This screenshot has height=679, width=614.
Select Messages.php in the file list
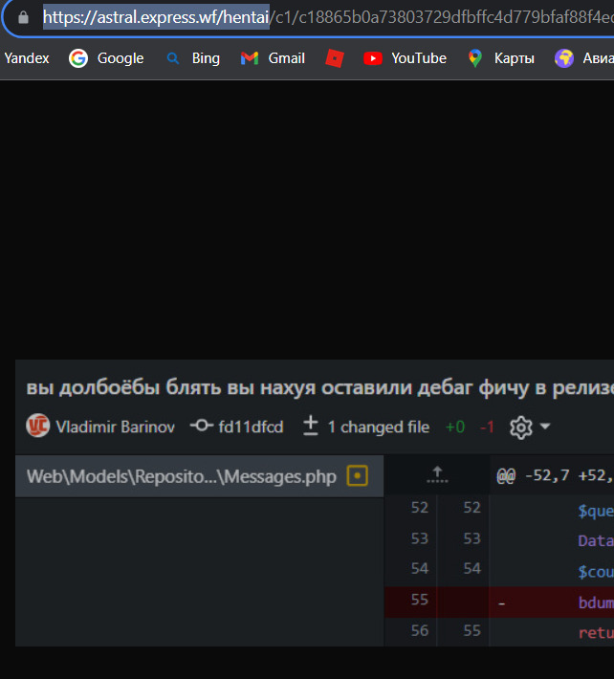(x=199, y=476)
